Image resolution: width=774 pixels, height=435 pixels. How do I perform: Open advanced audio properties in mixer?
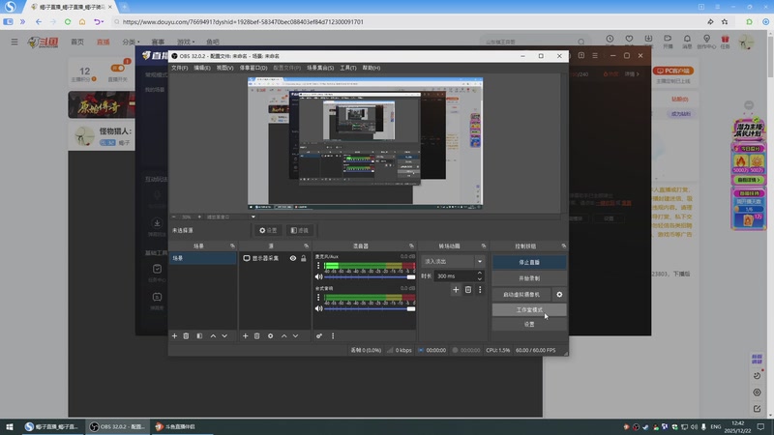(x=319, y=335)
